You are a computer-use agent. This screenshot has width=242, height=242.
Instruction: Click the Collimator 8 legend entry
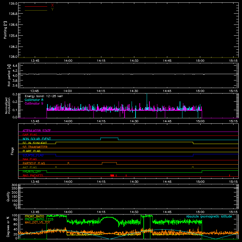click(x=34, y=100)
